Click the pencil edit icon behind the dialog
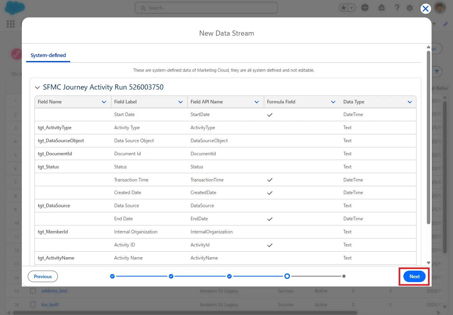453x315 pixels. click(x=445, y=25)
